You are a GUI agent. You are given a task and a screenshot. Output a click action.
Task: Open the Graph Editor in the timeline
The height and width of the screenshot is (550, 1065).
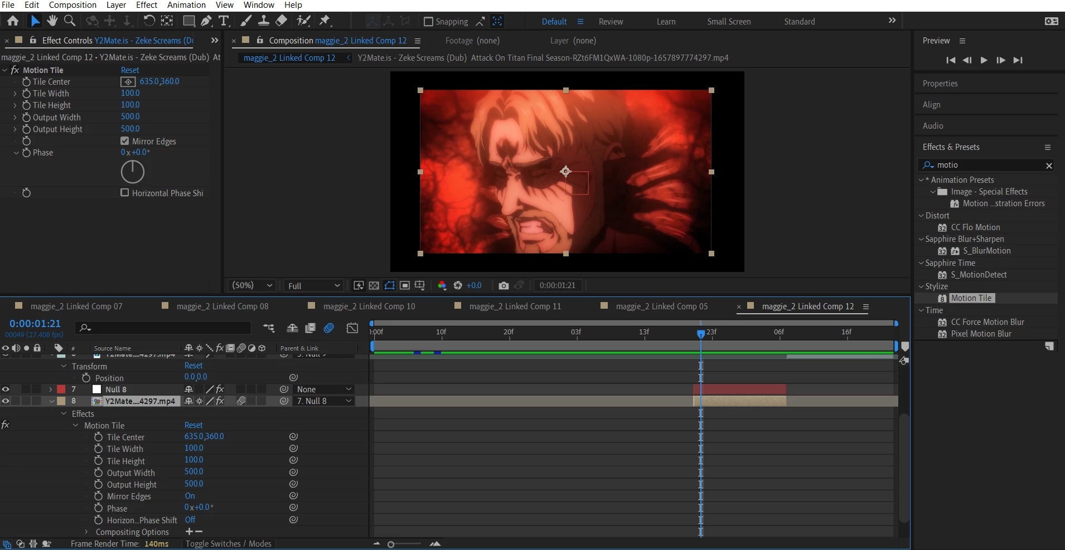click(352, 328)
